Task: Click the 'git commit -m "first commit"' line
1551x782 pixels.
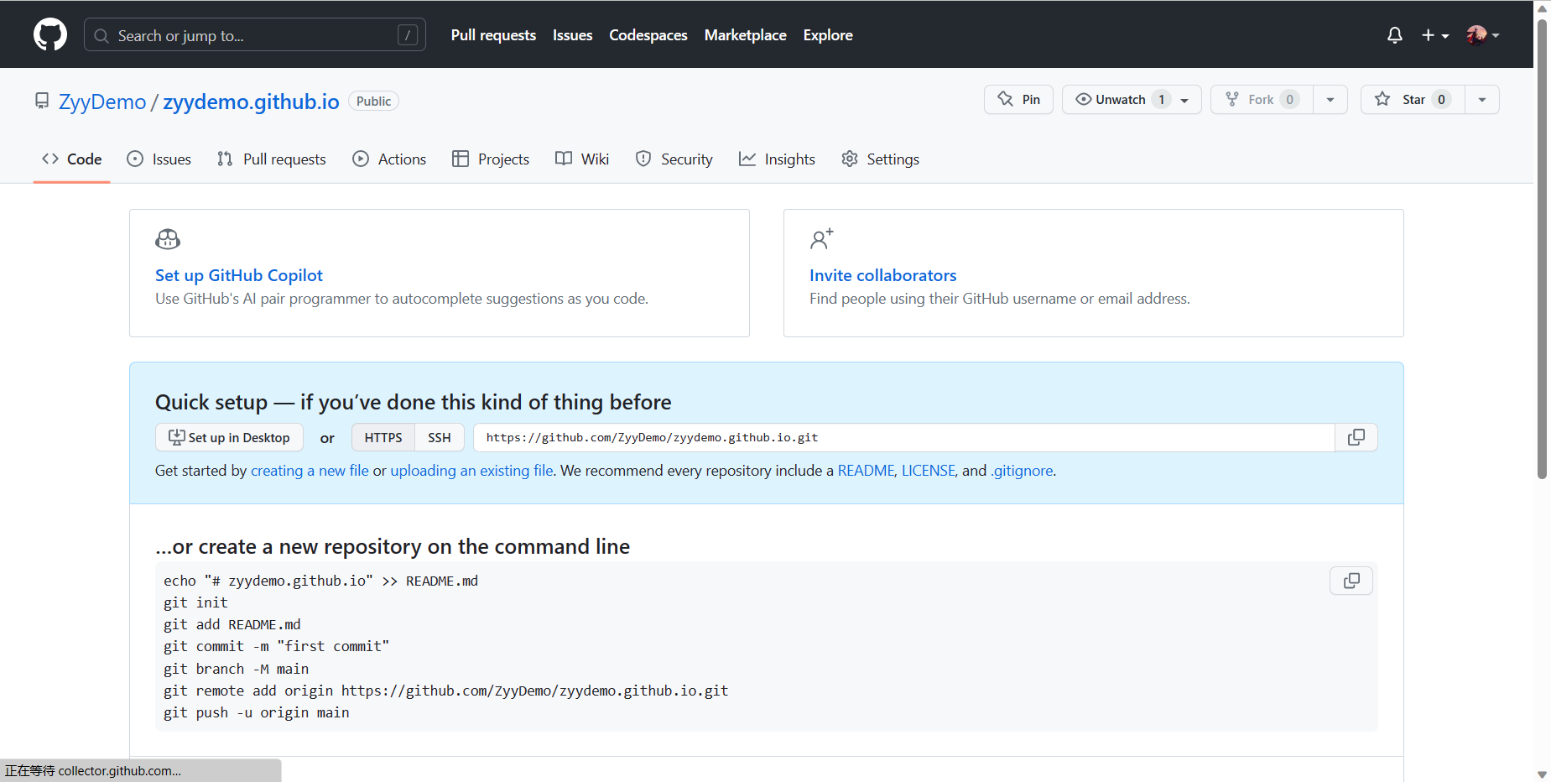Action: tap(277, 646)
